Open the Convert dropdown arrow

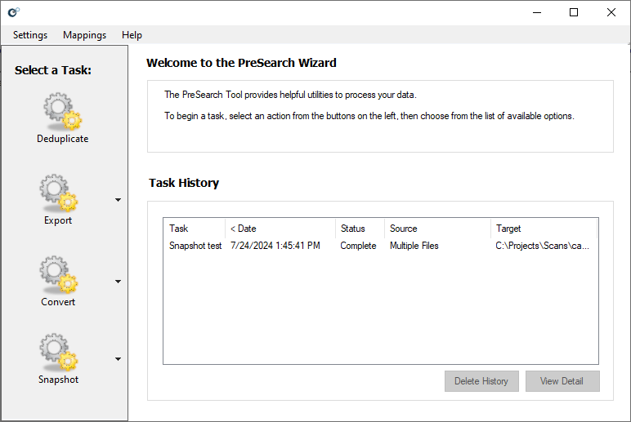click(118, 282)
